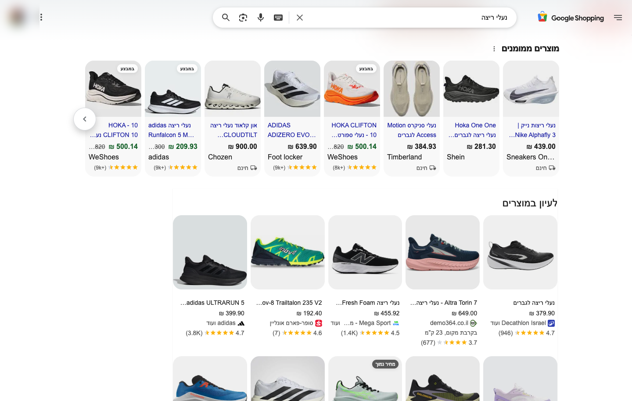632x401 pixels.
Task: Click the ₪ 639.90 price
Action: coord(302,147)
